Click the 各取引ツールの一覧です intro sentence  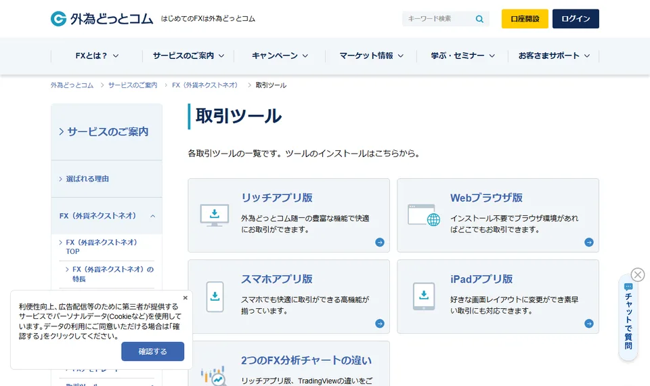point(305,154)
